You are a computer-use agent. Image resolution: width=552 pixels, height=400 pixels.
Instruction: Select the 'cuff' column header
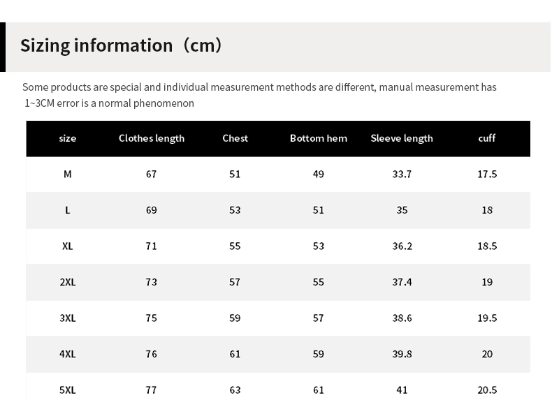tap(487, 138)
